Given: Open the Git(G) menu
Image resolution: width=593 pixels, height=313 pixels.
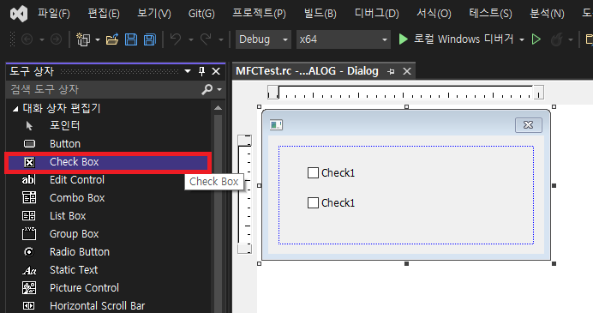Looking at the screenshot, I should click(201, 14).
